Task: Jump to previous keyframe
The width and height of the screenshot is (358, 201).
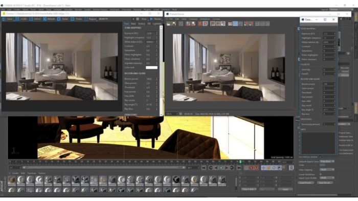Action: (211, 168)
